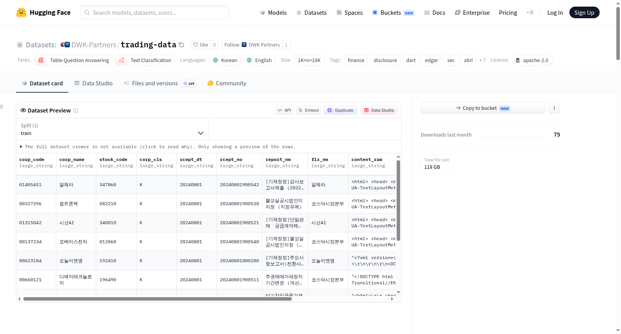This screenshot has height=334, width=621.
Task: Click the finance tag
Action: click(356, 60)
